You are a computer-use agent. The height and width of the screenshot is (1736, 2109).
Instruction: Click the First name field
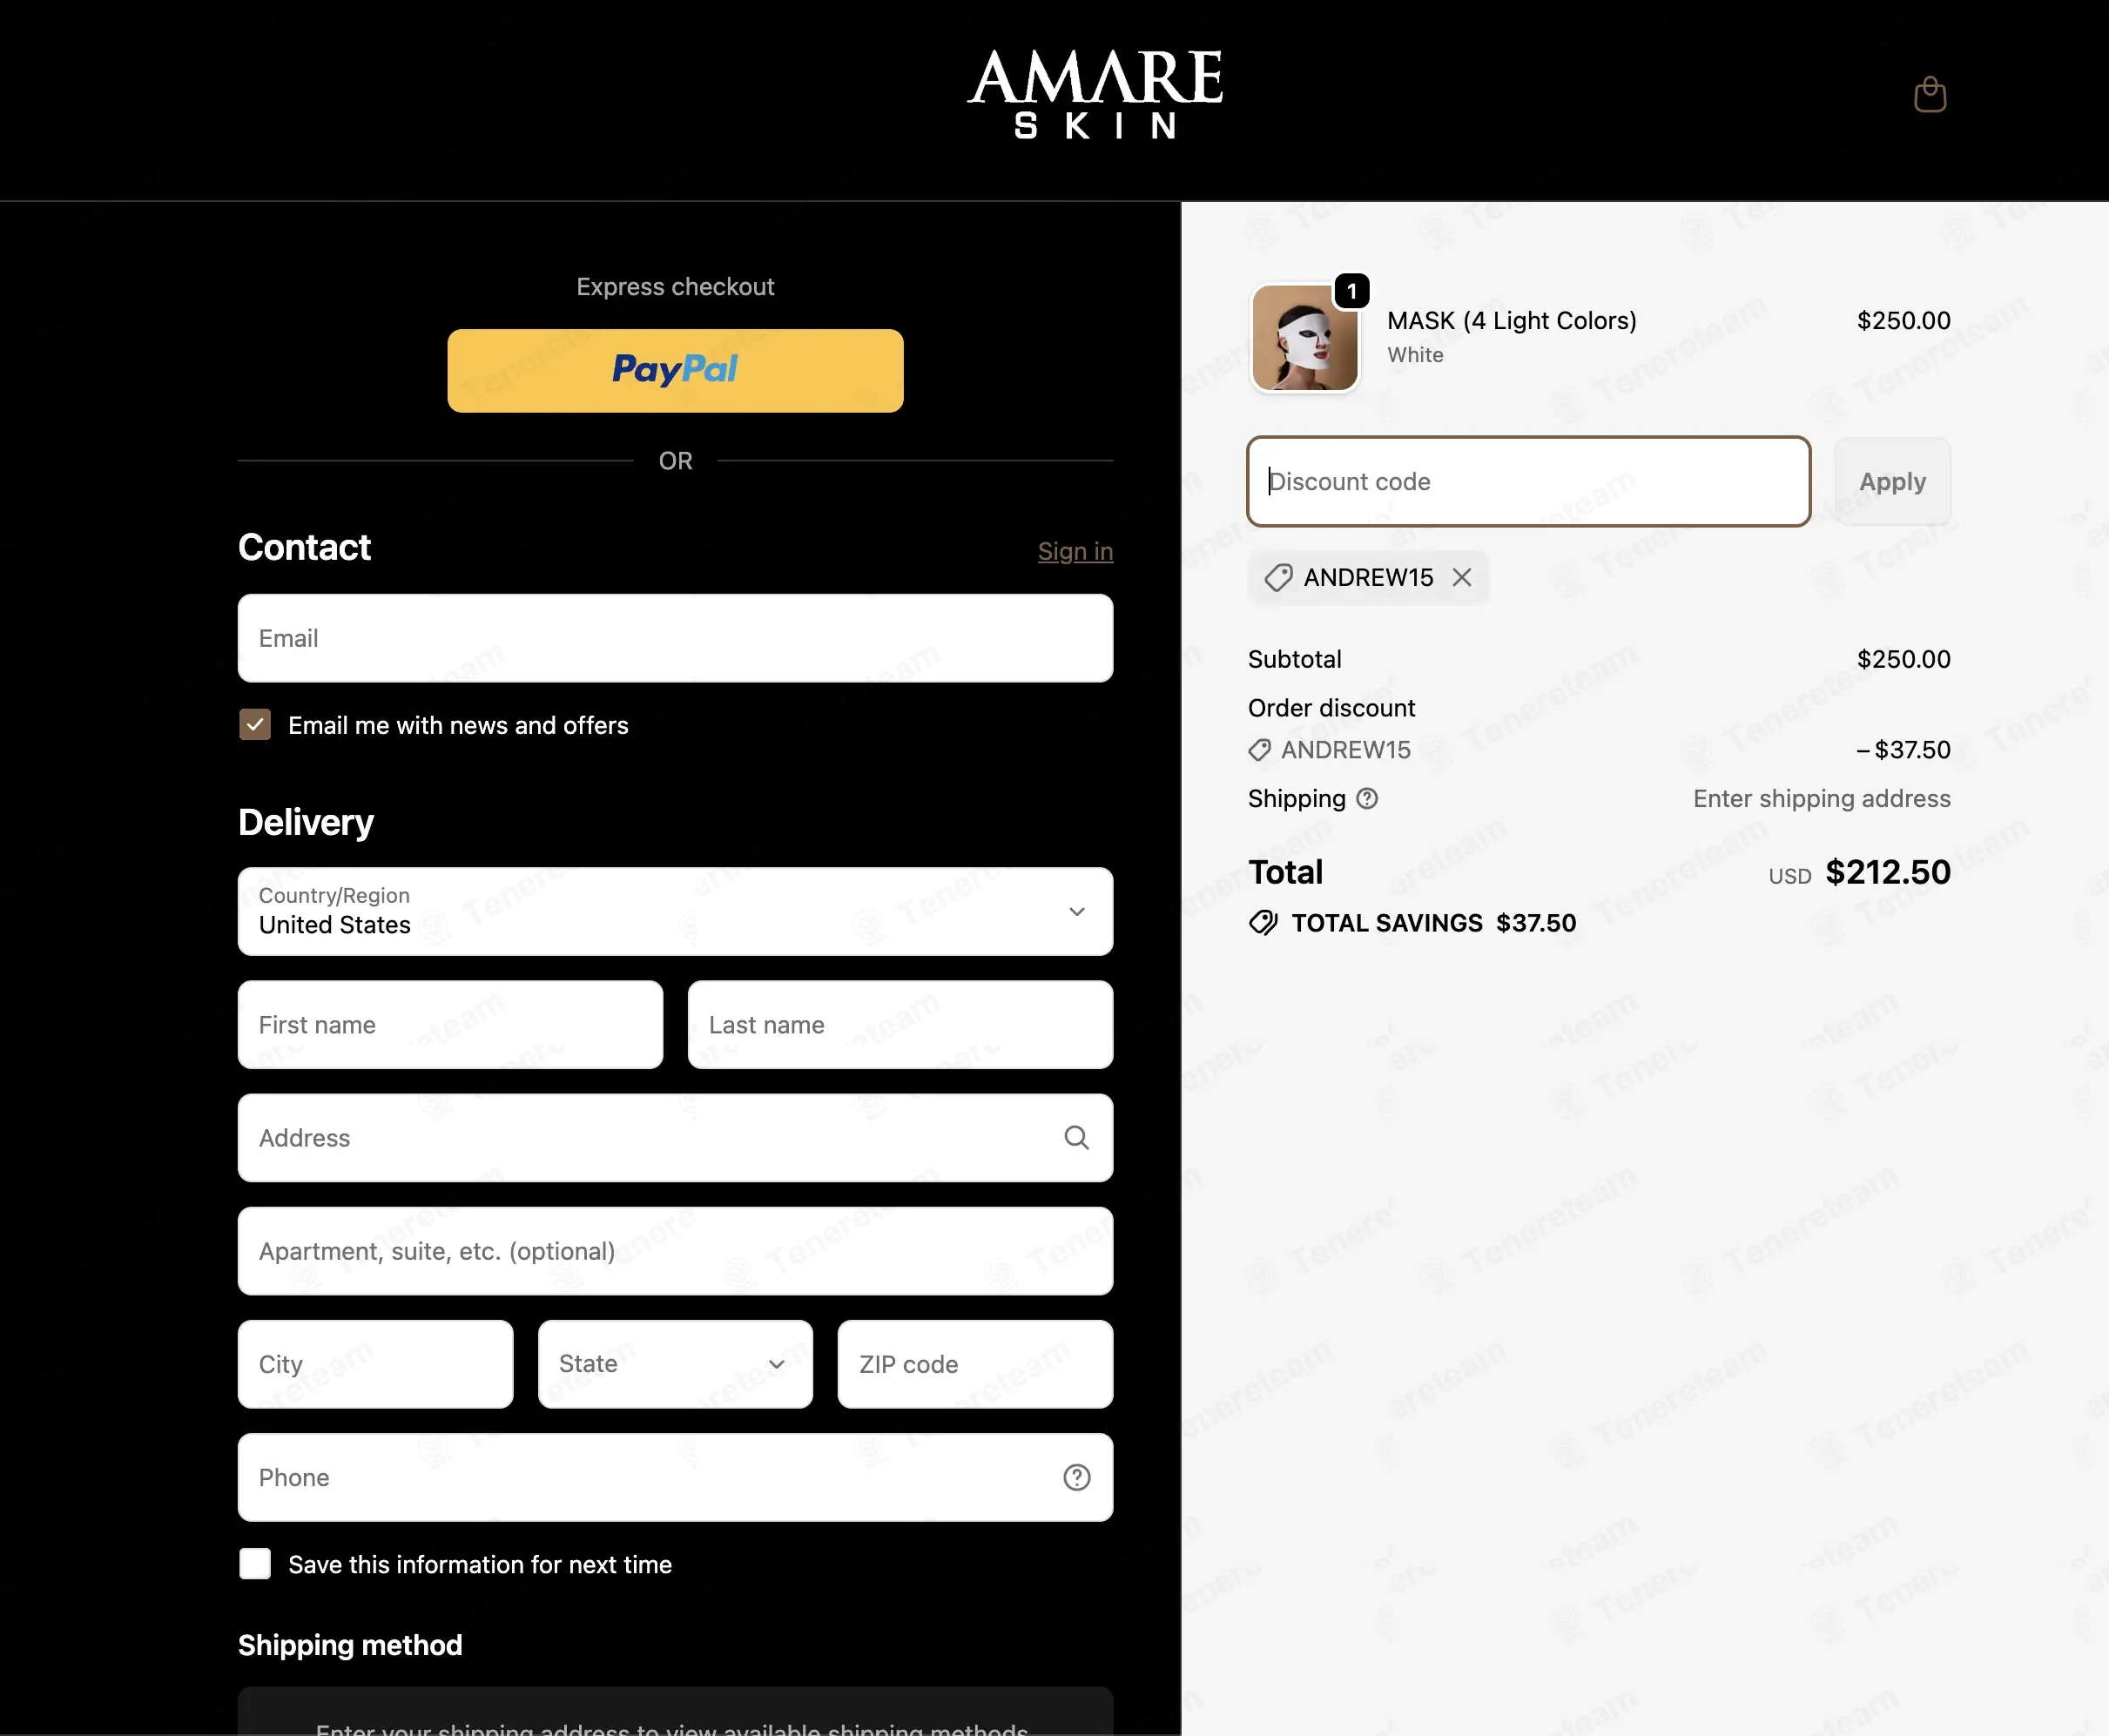(x=450, y=1024)
